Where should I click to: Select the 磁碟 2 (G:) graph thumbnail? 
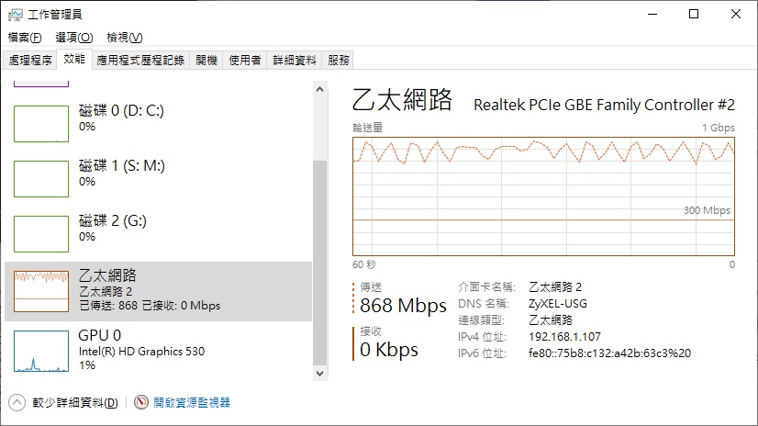41,234
